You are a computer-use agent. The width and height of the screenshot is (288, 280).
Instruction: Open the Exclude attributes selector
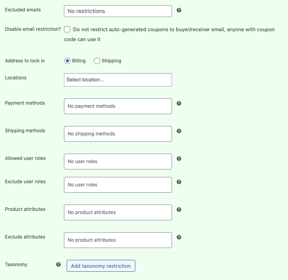pos(118,240)
